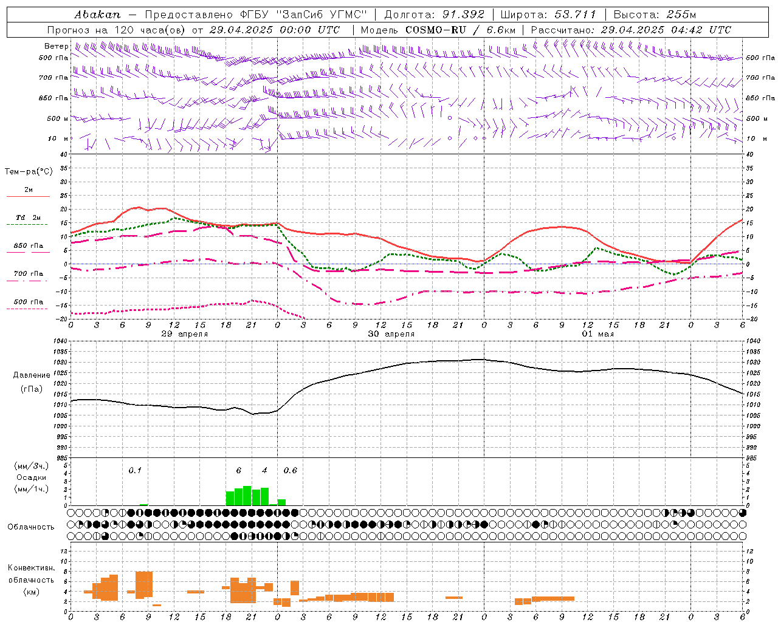Click the 'Осадки' precipitation label
Image resolution: width=778 pixels, height=622 pixels.
(31, 477)
